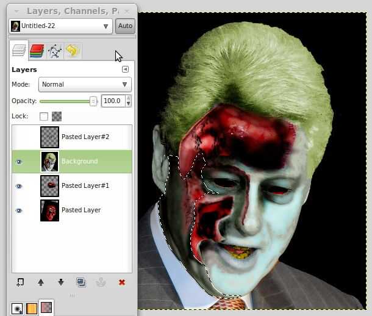
Task: Open the dock menu arrow beside title
Action: pos(16,11)
